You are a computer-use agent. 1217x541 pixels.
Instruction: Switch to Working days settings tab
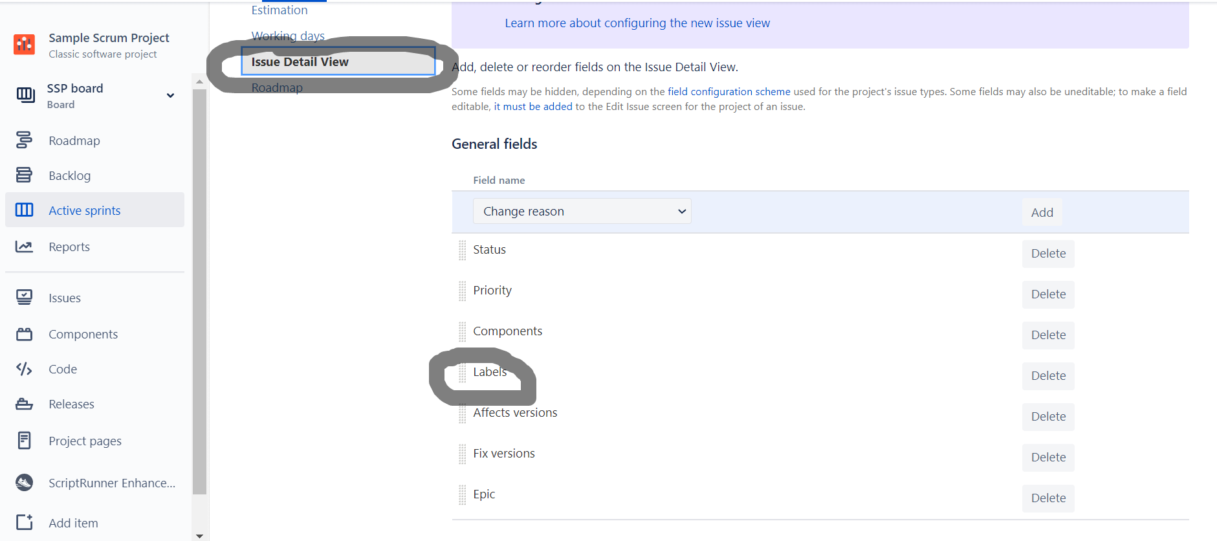pyautogui.click(x=288, y=36)
